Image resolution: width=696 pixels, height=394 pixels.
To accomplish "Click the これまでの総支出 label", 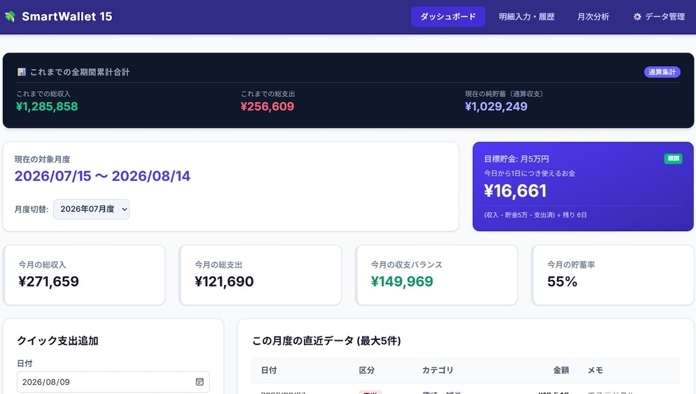I will pos(268,94).
